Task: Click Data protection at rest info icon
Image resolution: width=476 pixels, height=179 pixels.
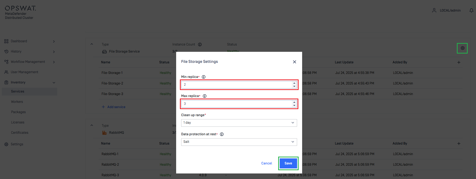Action: (x=222, y=134)
